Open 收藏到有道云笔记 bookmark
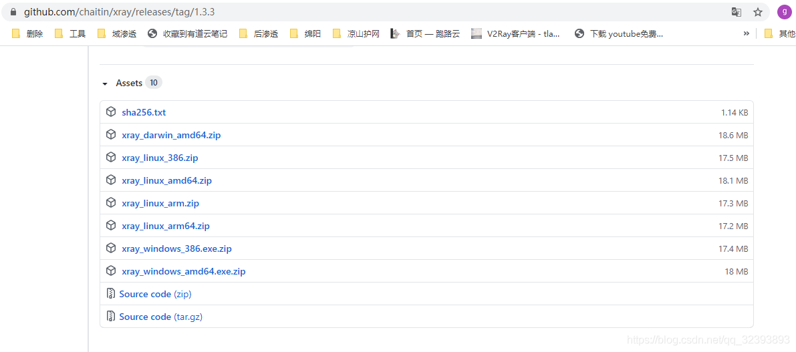The height and width of the screenshot is (352, 796). coord(187,33)
